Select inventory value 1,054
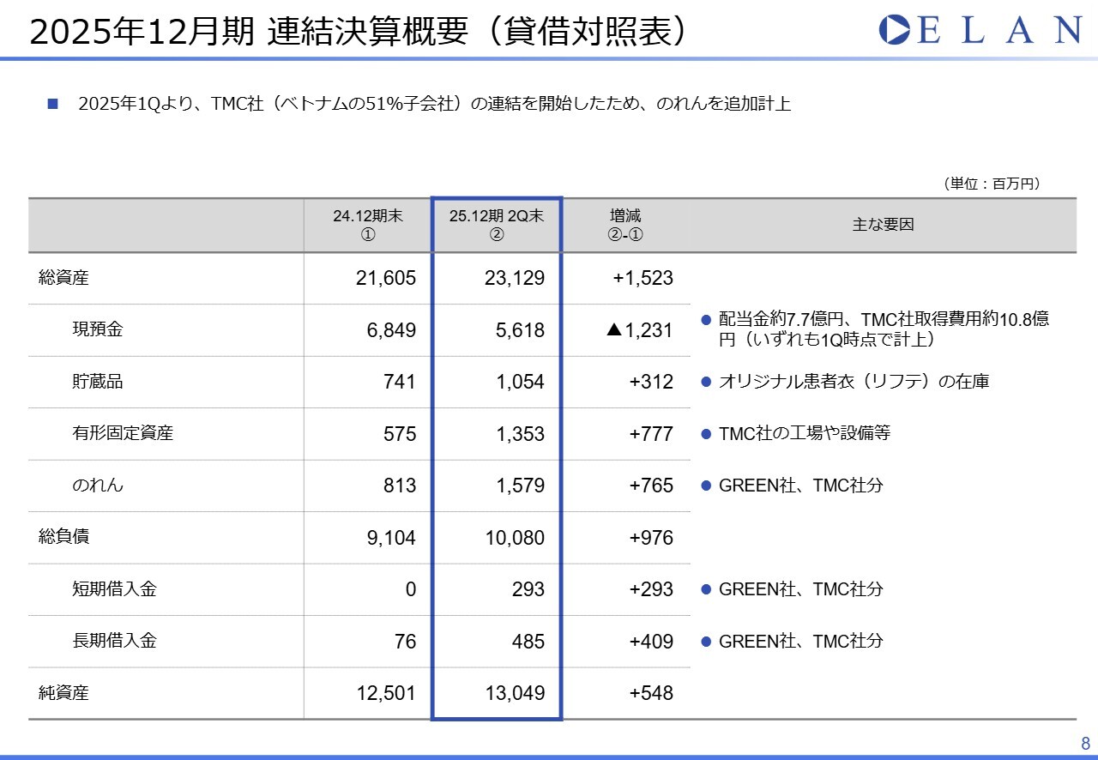The height and width of the screenshot is (760, 1098). (x=520, y=382)
